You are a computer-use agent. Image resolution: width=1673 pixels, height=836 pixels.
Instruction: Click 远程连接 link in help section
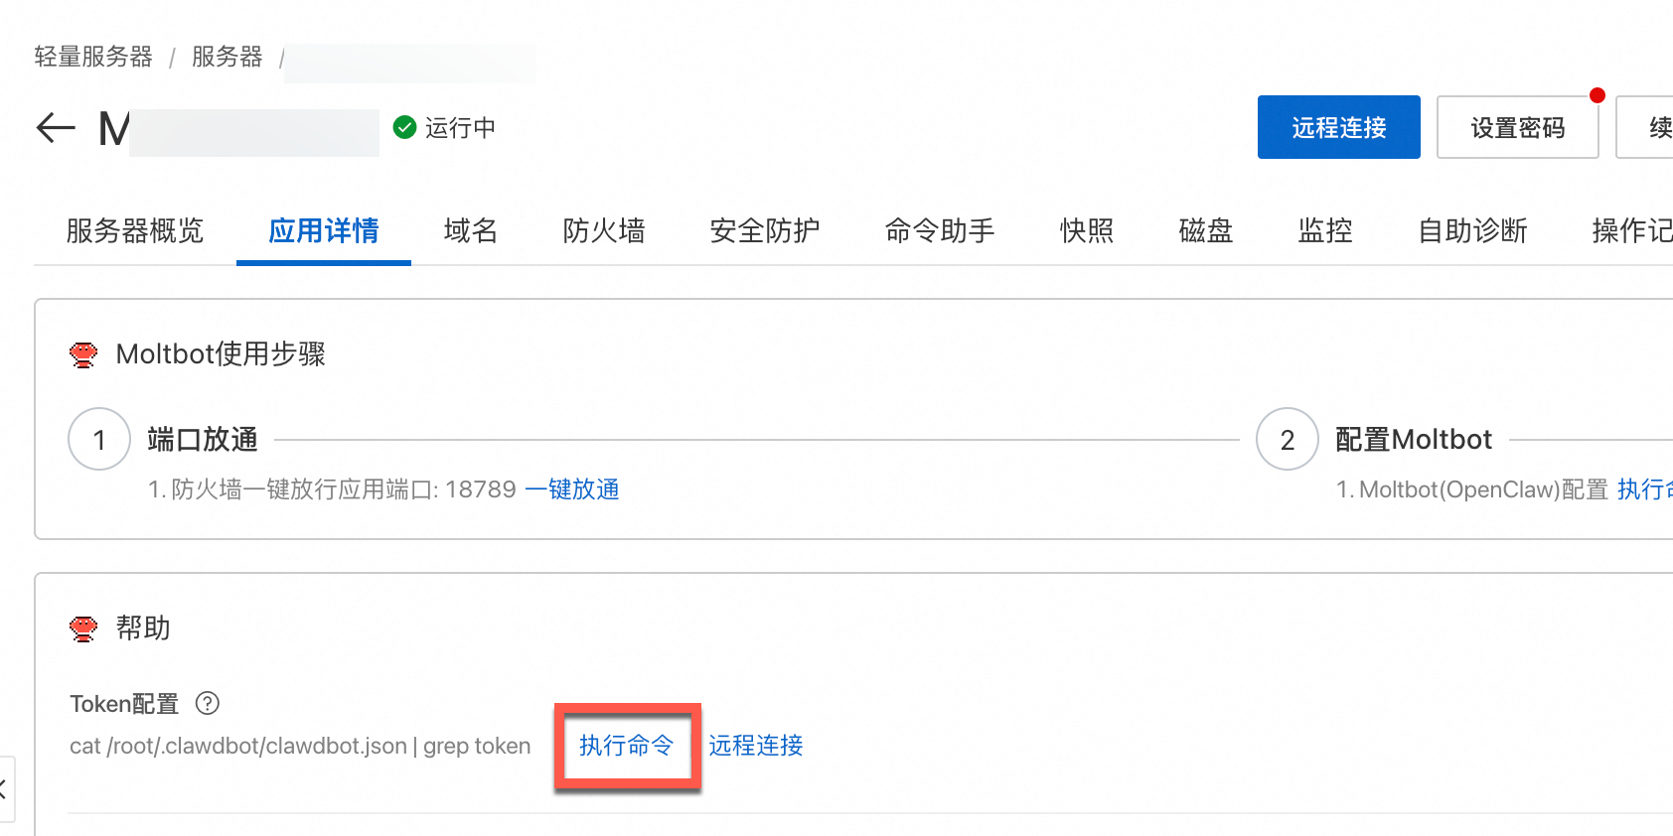pos(756,746)
